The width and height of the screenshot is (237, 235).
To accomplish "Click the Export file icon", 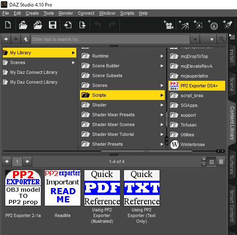I will tap(82, 25).
